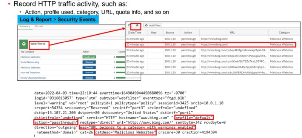Click the Blocked badge for Newly Observed Domain
Viewport: 302px width, 138px height.
(89, 78)
